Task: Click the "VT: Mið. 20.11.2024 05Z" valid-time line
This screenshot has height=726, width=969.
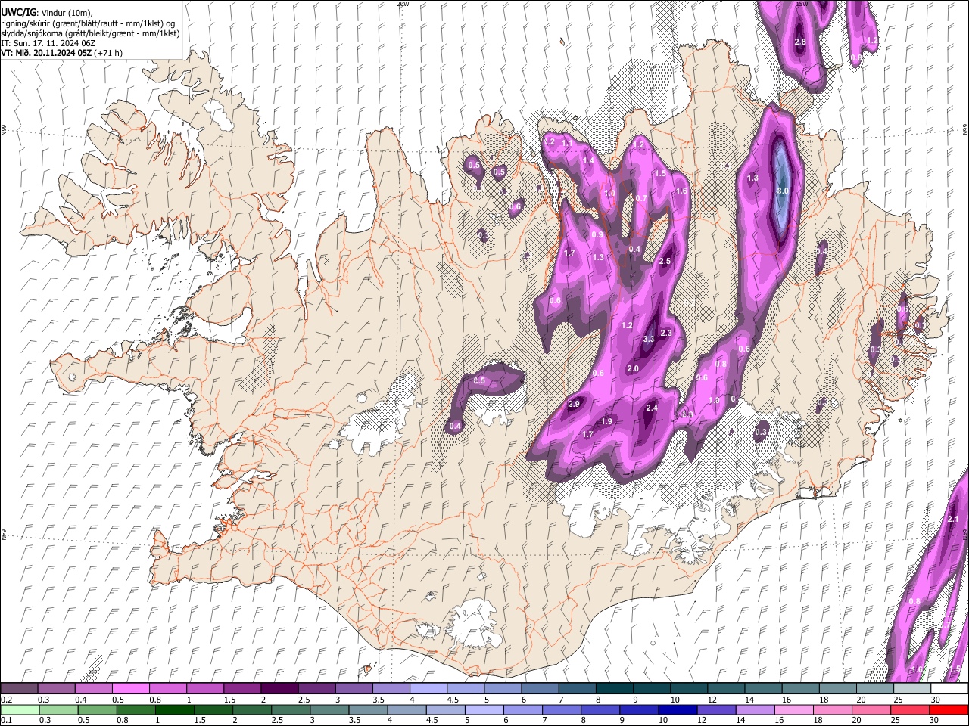Action: [47, 53]
